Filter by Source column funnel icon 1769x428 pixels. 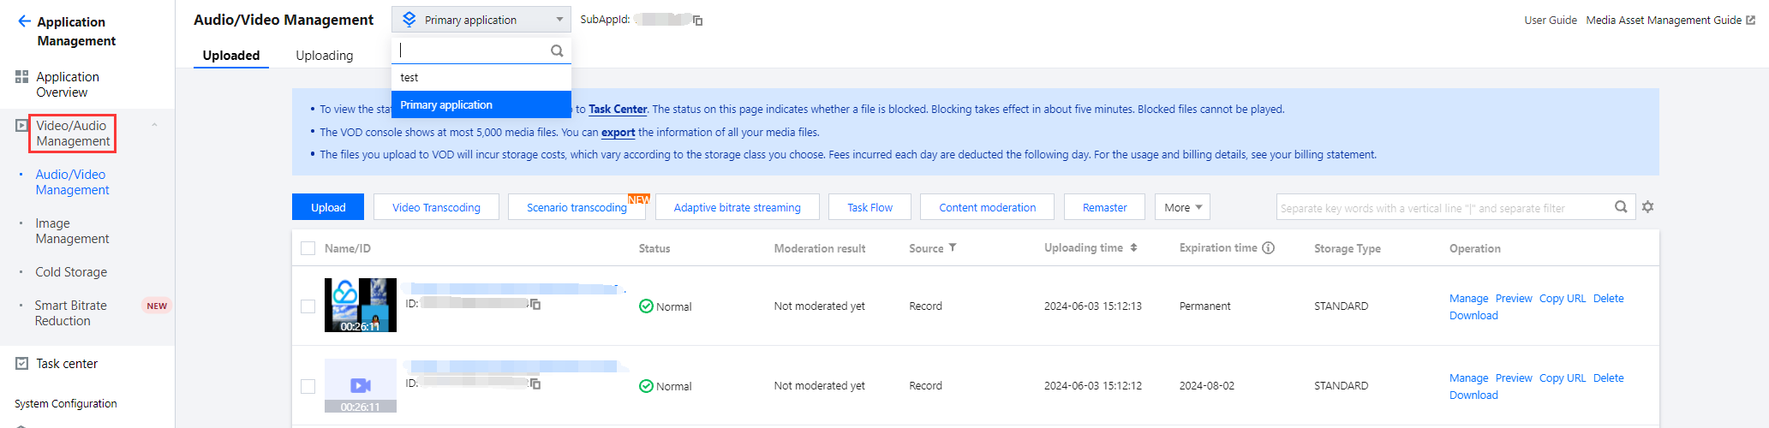953,248
